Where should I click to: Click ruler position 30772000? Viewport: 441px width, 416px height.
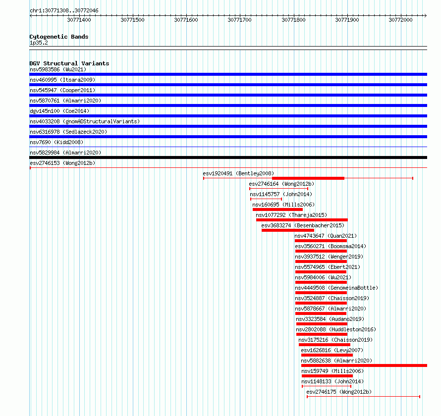[x=400, y=20]
